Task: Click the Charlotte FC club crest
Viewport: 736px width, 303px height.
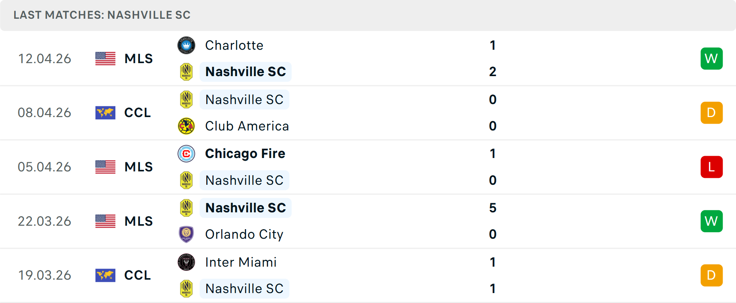Action: (x=186, y=45)
